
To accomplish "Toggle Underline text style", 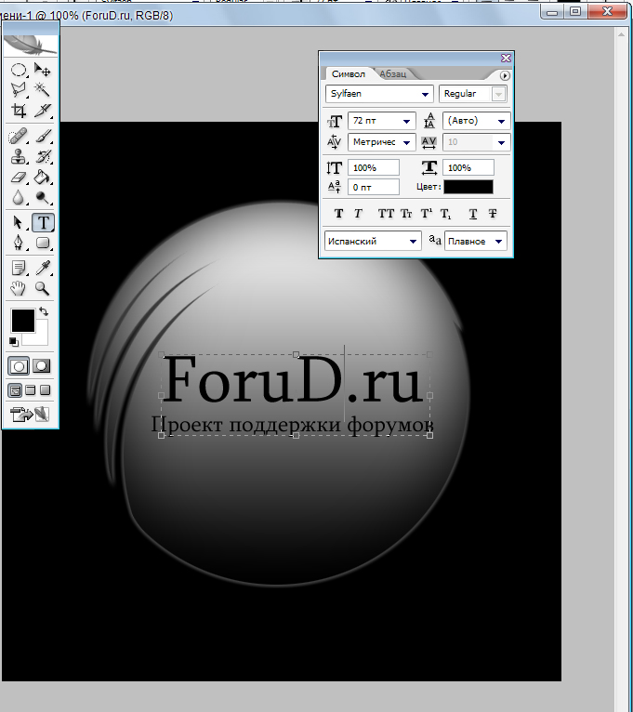I will click(x=473, y=214).
